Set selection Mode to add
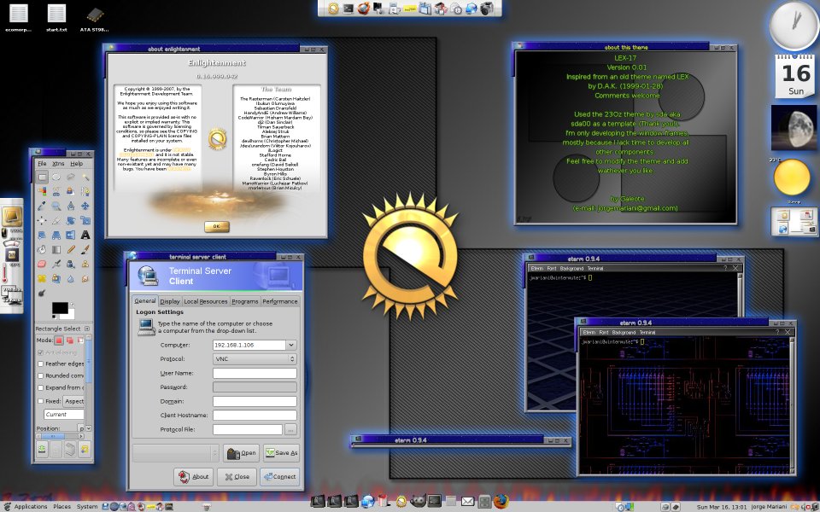 [x=70, y=340]
